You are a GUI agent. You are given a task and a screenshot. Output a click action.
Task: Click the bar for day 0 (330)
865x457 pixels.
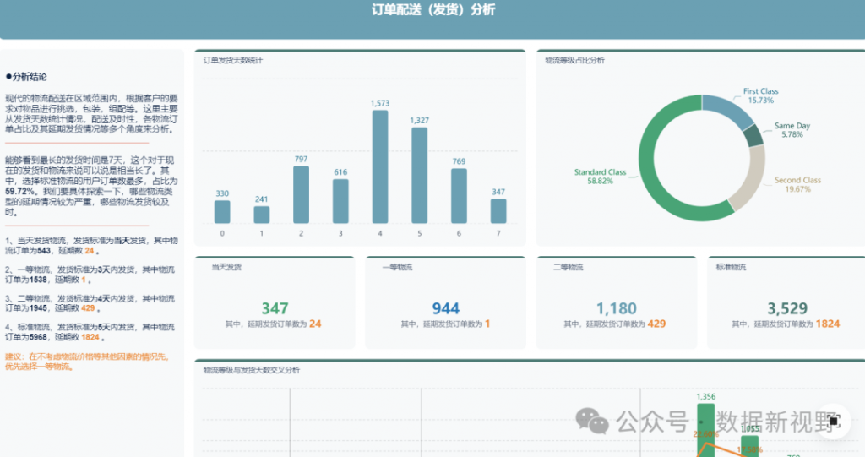[222, 211]
